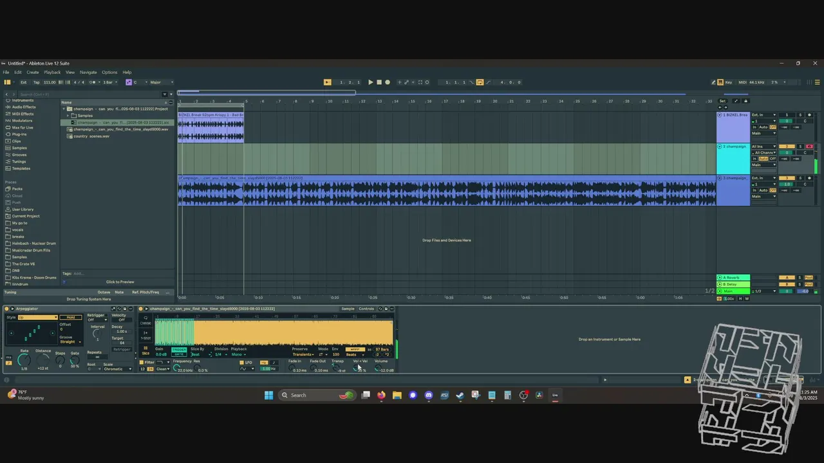Fold track 1 BIZKEL Break
Screen dimensions: 824x463
[x=720, y=115]
